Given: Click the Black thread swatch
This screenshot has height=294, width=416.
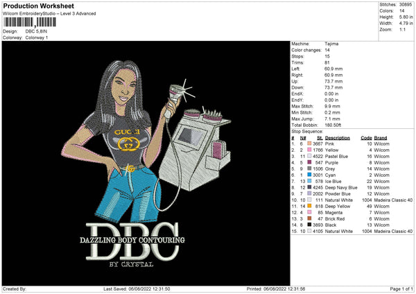Looking at the screenshot, I should (309, 225).
